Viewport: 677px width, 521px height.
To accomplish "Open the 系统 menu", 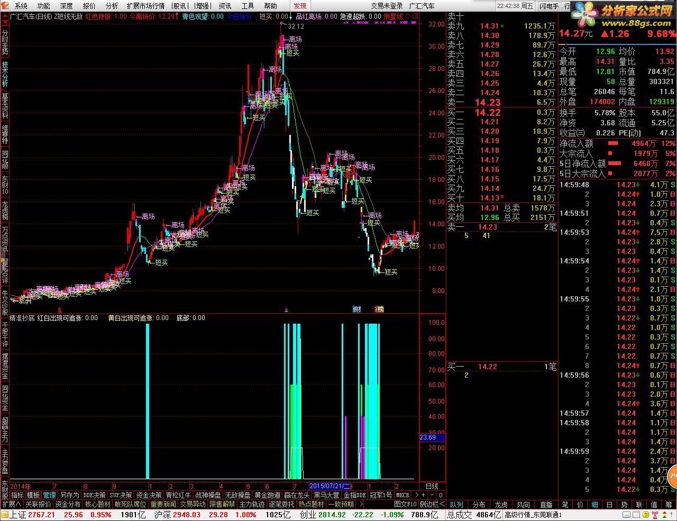I will 21,6.
